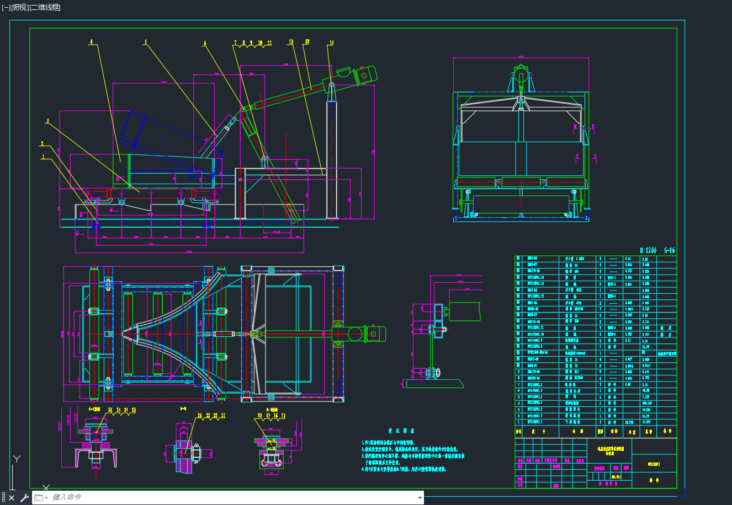Screen dimensions: 732x505
Task: Select yellow callout number 14 on side view
Action: 331,42
